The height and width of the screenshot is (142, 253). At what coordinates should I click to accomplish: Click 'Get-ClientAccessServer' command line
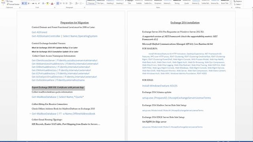64,60
